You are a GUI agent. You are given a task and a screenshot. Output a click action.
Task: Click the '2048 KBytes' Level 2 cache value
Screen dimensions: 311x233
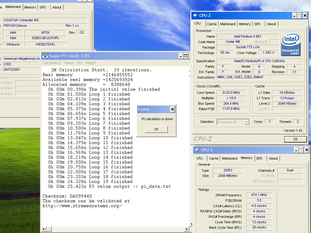(x=287, y=103)
